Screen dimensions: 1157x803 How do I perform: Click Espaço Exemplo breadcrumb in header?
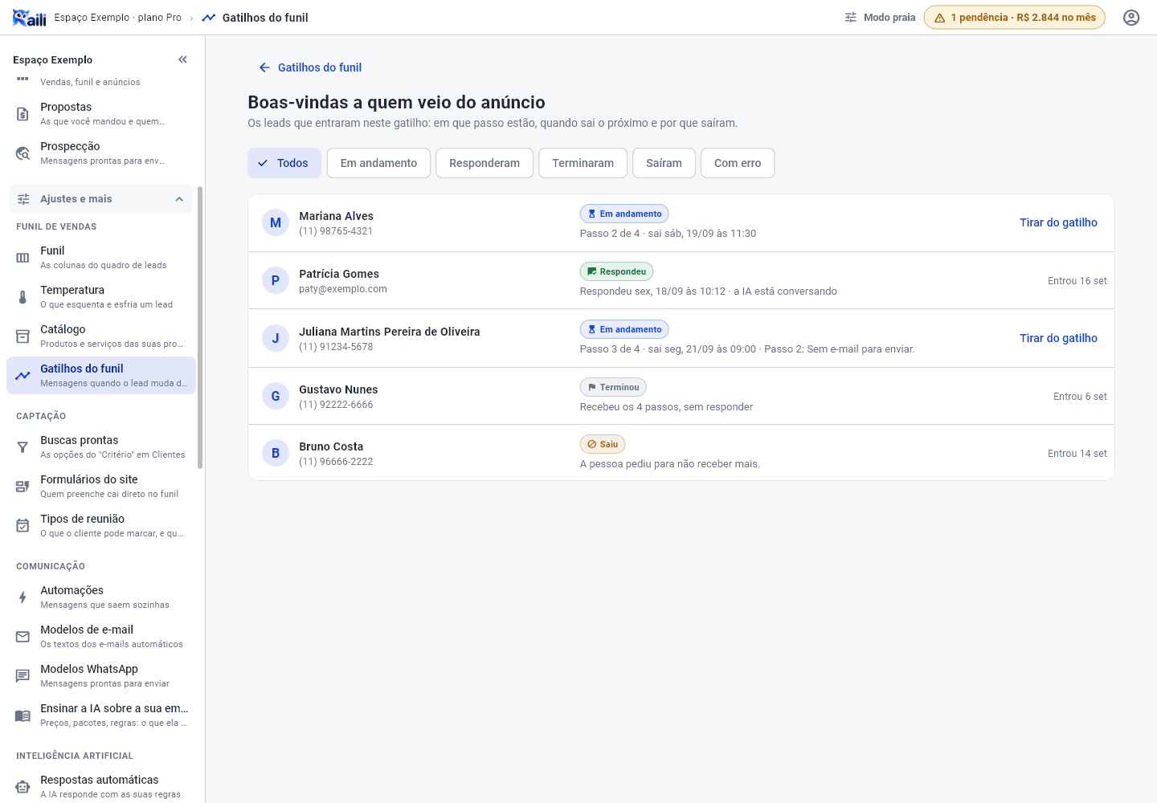pos(117,18)
